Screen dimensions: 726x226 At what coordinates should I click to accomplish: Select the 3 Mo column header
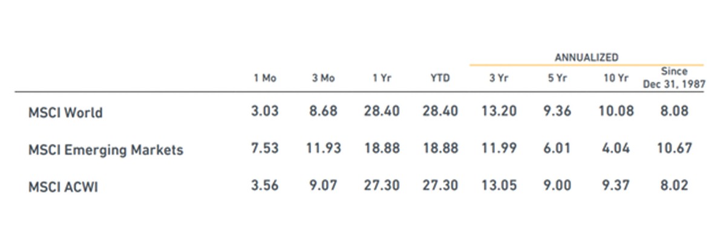323,78
